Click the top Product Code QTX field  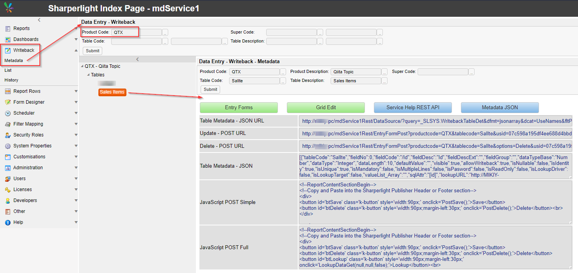point(137,32)
